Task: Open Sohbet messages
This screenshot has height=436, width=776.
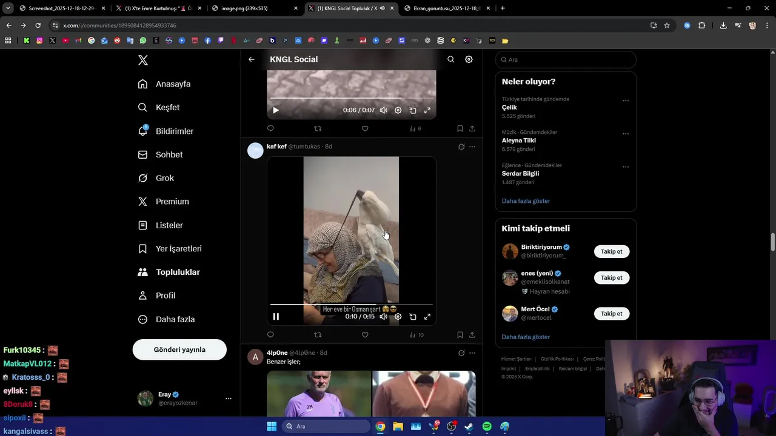Action: [161, 154]
